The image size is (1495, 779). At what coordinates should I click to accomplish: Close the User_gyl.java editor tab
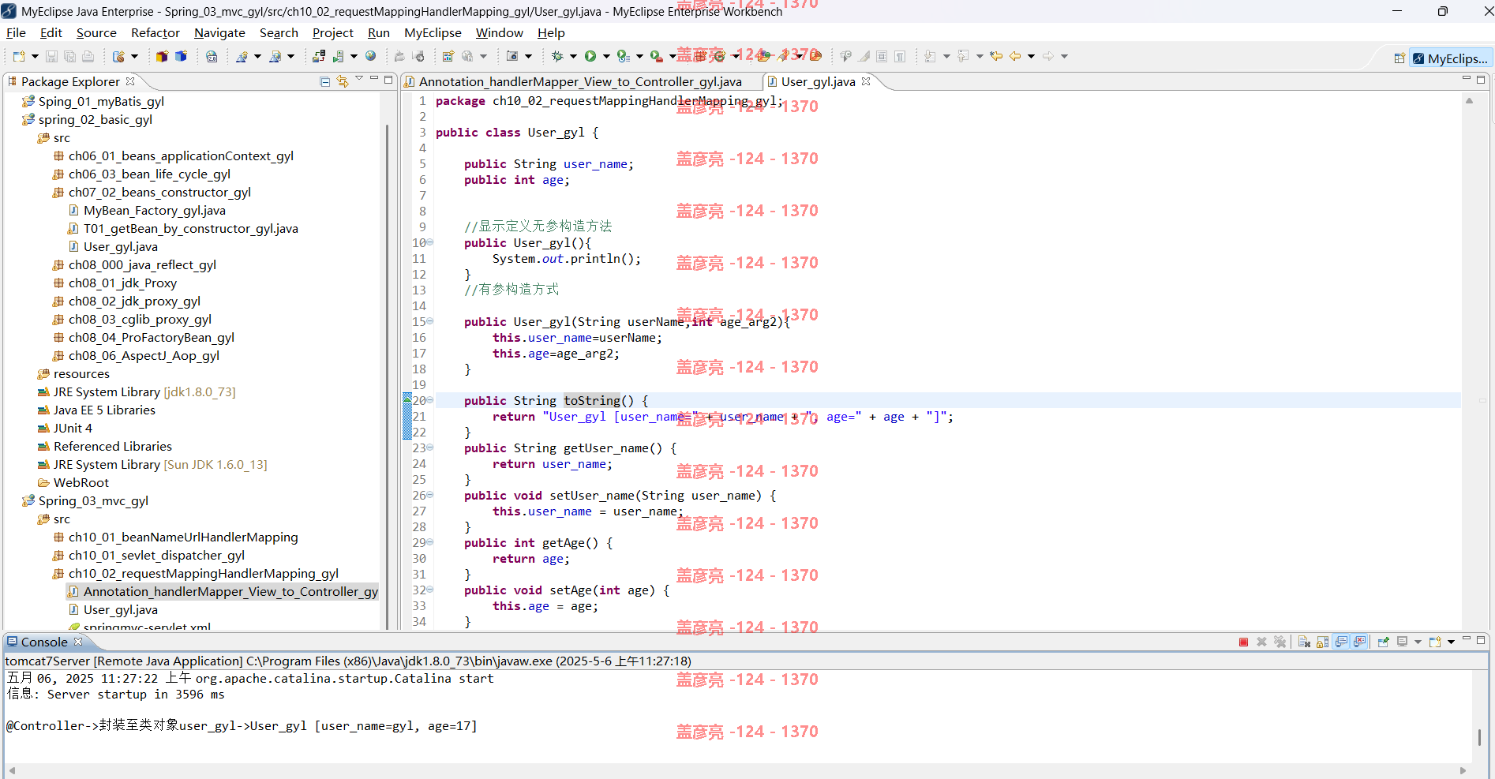pos(866,81)
